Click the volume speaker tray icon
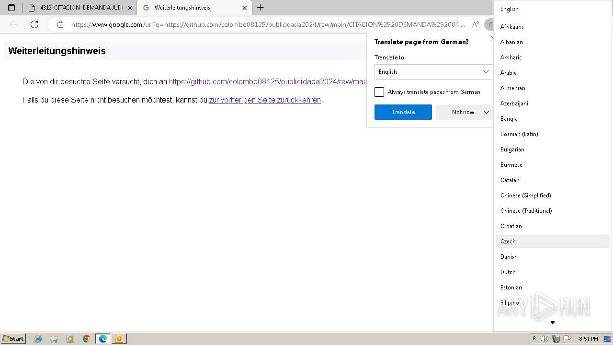 point(545,339)
